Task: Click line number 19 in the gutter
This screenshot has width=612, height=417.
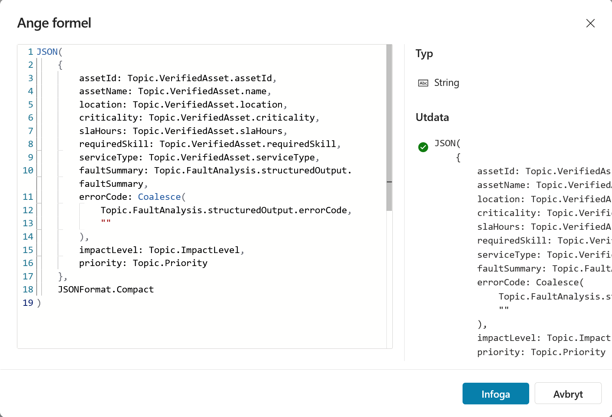Action: 28,303
